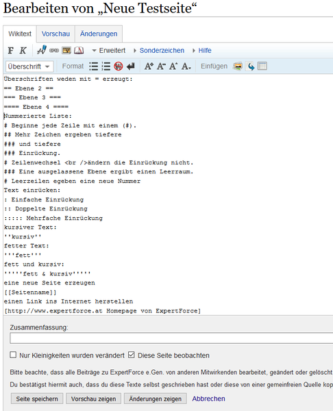
Task: Click the expertforce.at link line in editor
Action: coord(103,311)
